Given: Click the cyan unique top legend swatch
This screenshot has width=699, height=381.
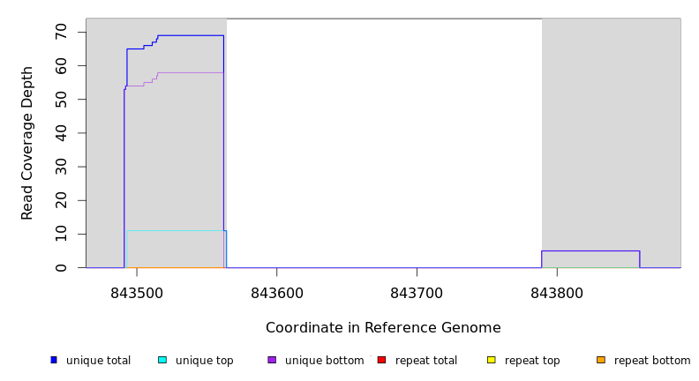Looking at the screenshot, I should point(162,360).
